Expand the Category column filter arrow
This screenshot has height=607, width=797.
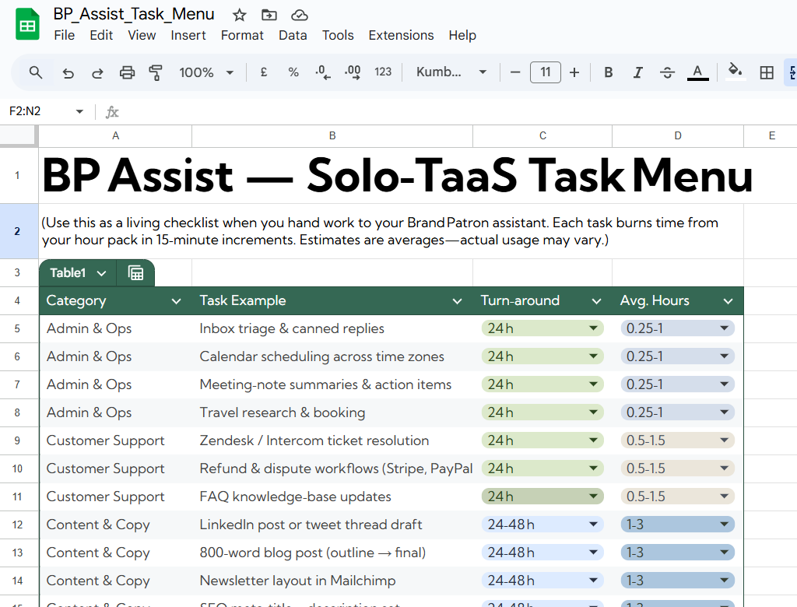(x=177, y=301)
